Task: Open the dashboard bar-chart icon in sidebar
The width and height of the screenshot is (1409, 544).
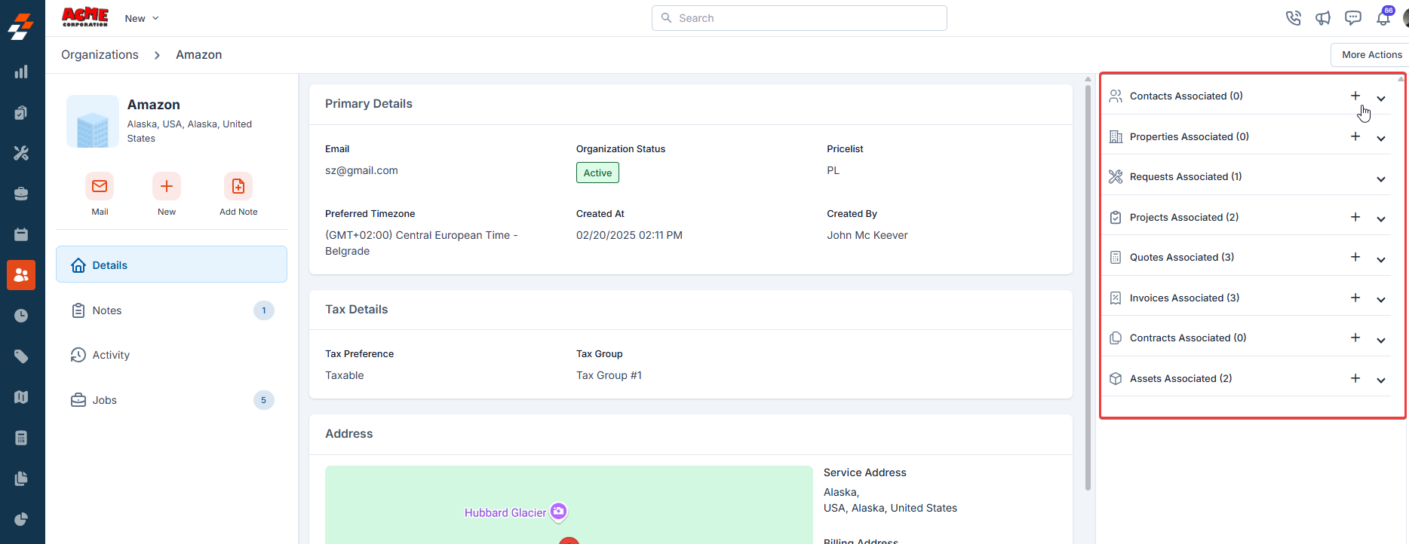Action: [21, 72]
